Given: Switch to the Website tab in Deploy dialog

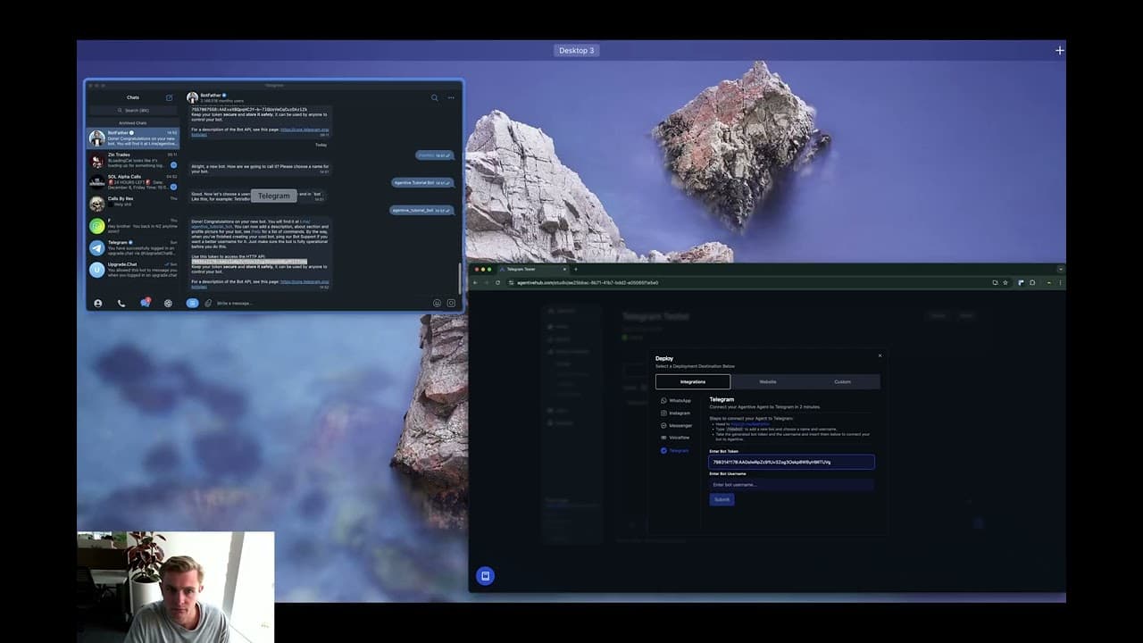Looking at the screenshot, I should point(768,381).
